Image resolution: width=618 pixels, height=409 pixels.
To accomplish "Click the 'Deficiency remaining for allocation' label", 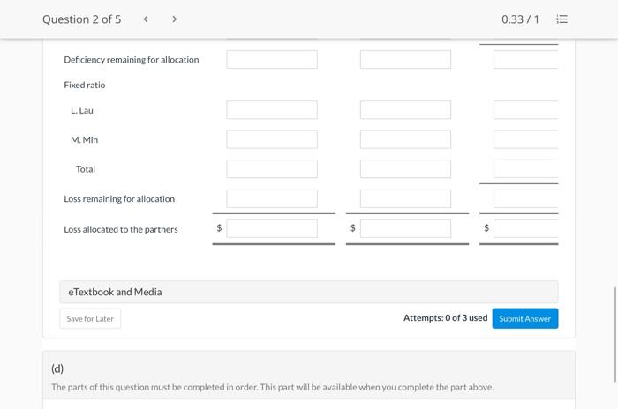I will [x=132, y=60].
